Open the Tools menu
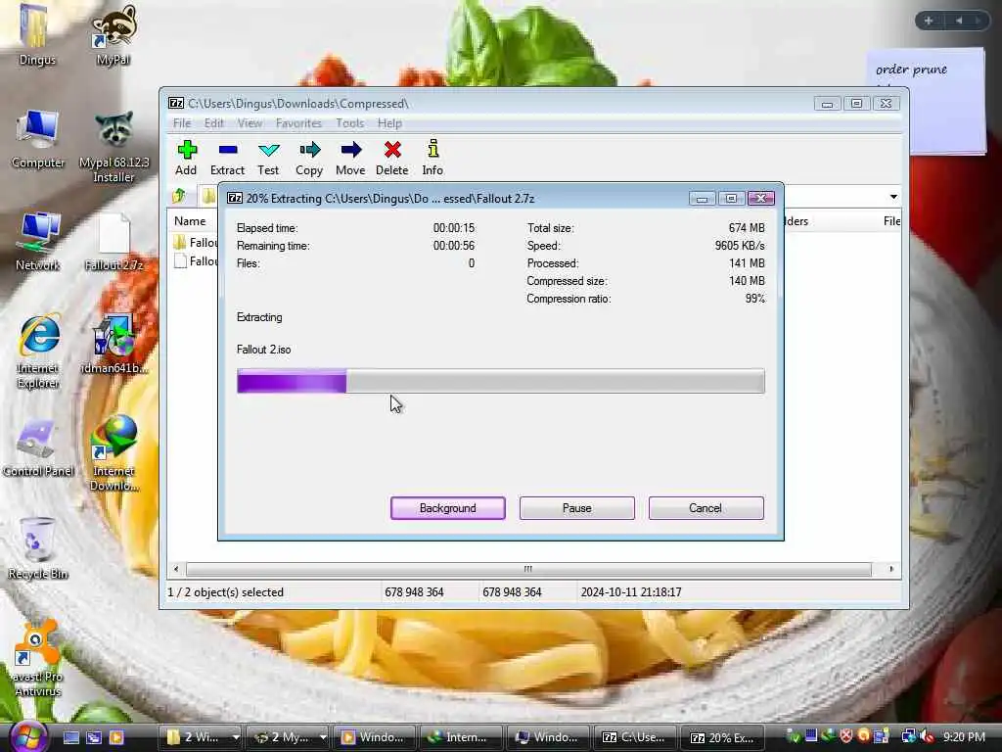1002x752 pixels. pos(349,123)
